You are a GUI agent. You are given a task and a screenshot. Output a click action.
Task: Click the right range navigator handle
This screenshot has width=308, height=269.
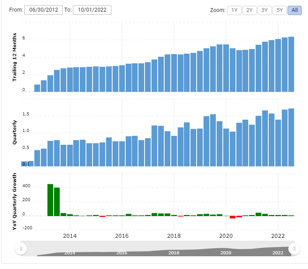[294, 249]
